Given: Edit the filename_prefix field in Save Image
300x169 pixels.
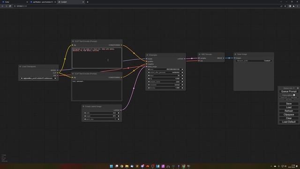Looking at the screenshot, I should pos(254,61).
